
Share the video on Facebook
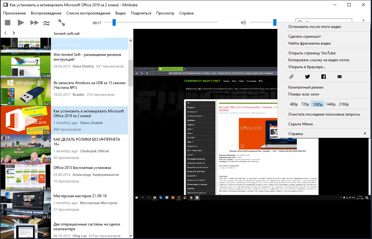[x=324, y=77]
